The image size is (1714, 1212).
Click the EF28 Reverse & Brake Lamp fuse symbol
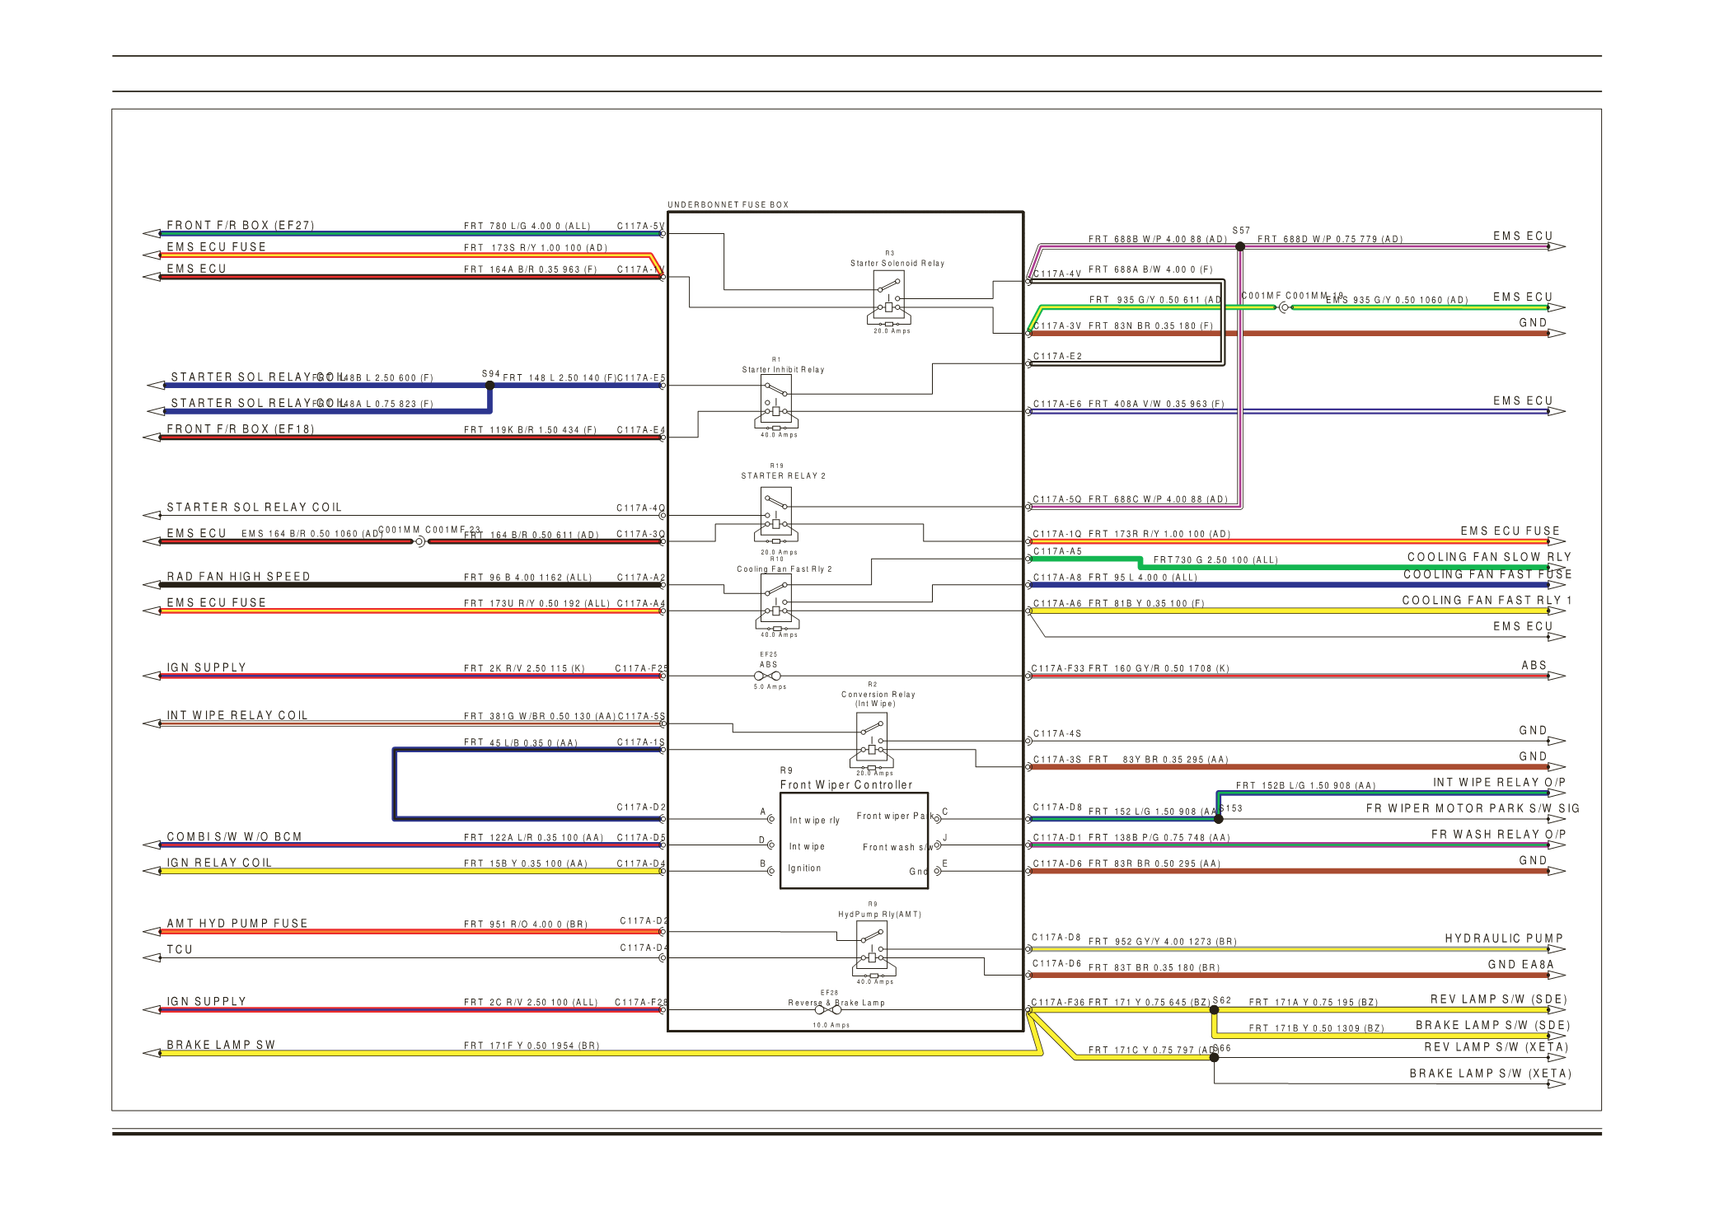827,1010
